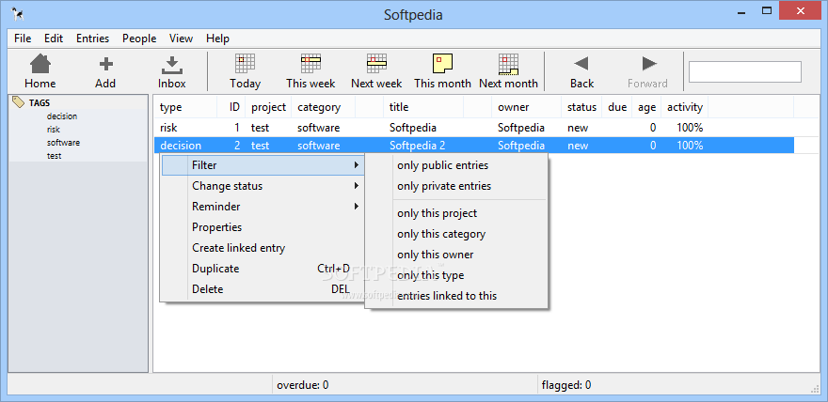This screenshot has height=402, width=828.
Task: Show This month note icon
Action: [x=442, y=64]
